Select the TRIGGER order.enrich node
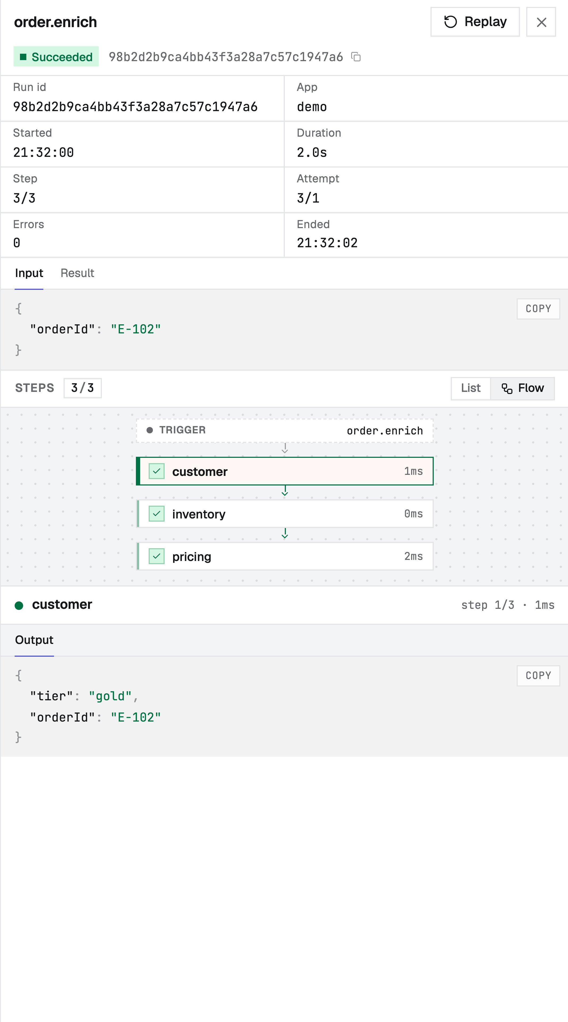Screen dimensions: 568x1022 point(285,430)
